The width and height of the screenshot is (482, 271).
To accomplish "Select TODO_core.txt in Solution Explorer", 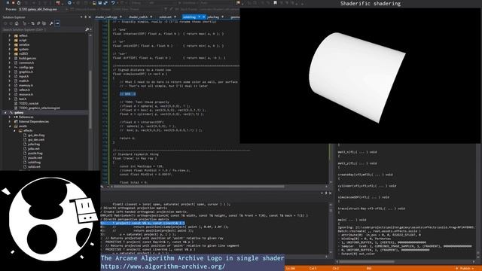I will tap(29, 104).
